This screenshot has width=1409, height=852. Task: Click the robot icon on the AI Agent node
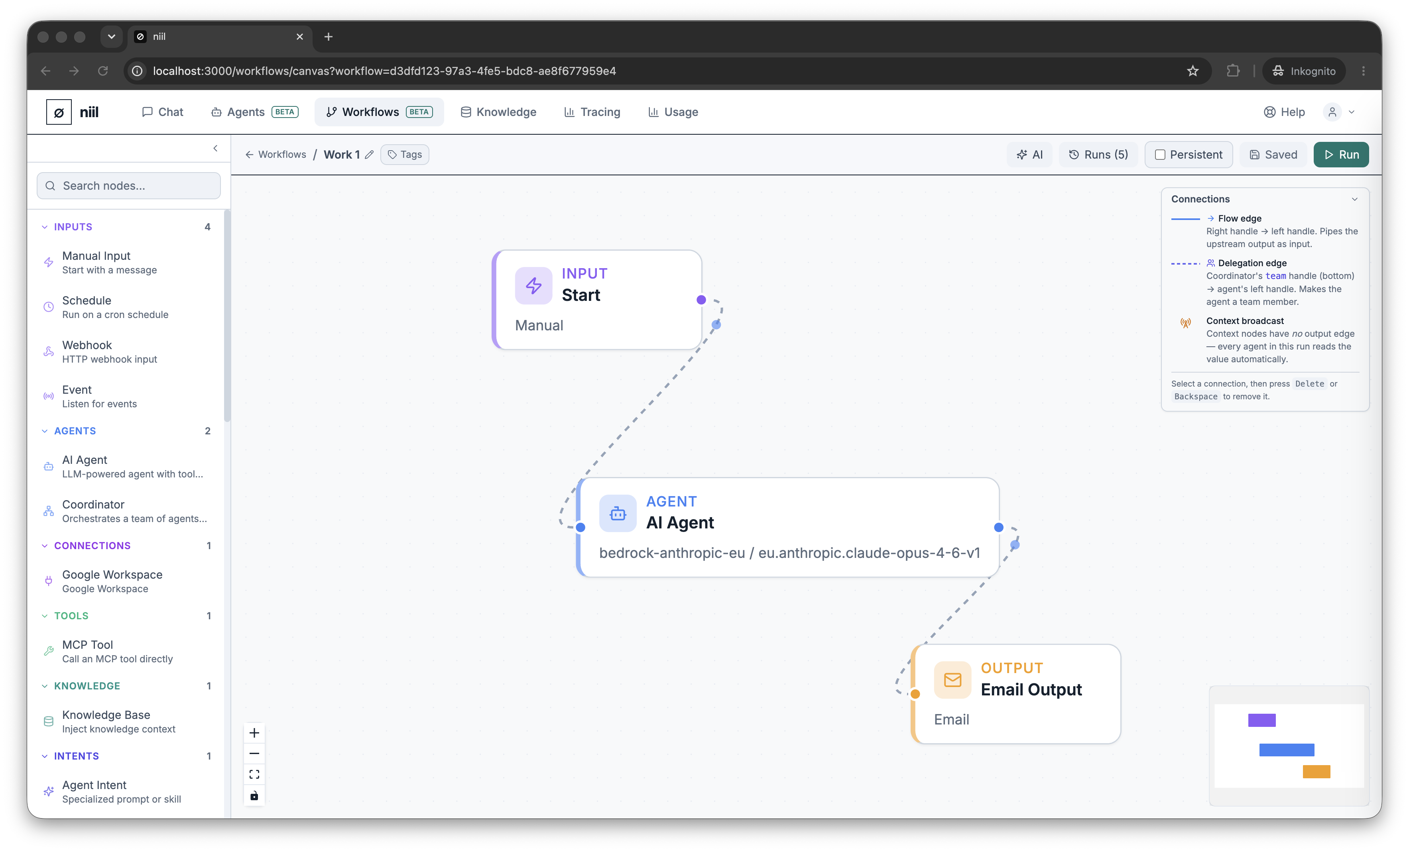tap(618, 513)
